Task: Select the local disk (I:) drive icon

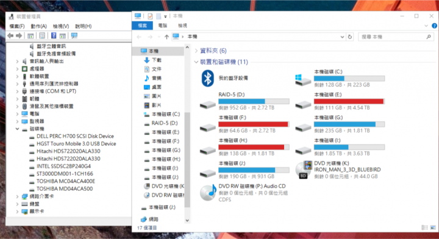Action: click(x=303, y=151)
